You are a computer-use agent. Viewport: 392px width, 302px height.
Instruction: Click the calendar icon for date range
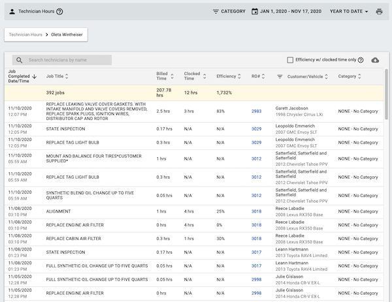255,12
